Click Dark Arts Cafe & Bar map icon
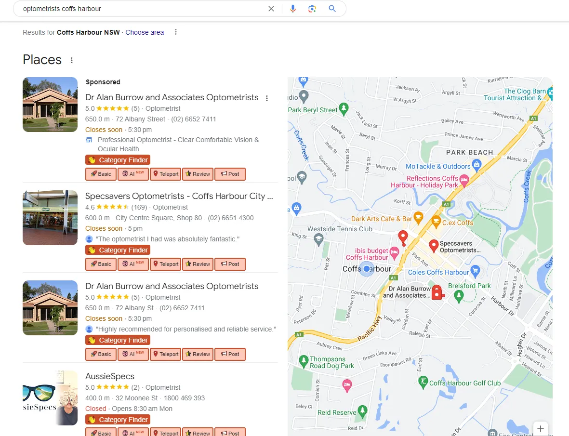This screenshot has height=436, width=569. [418, 217]
